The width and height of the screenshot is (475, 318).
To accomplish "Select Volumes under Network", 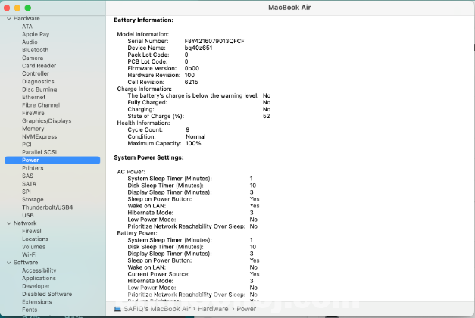I will coord(33,247).
